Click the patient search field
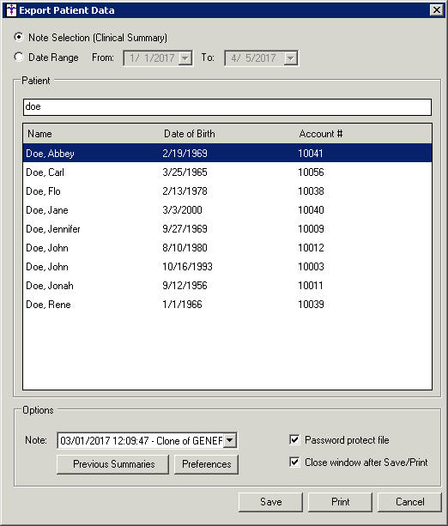Image resolution: width=448 pixels, height=526 pixels. coord(227,107)
